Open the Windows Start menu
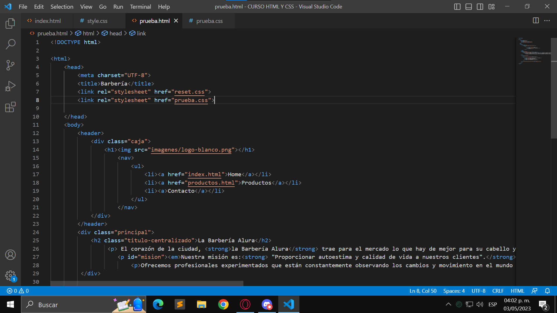 pos(10,304)
